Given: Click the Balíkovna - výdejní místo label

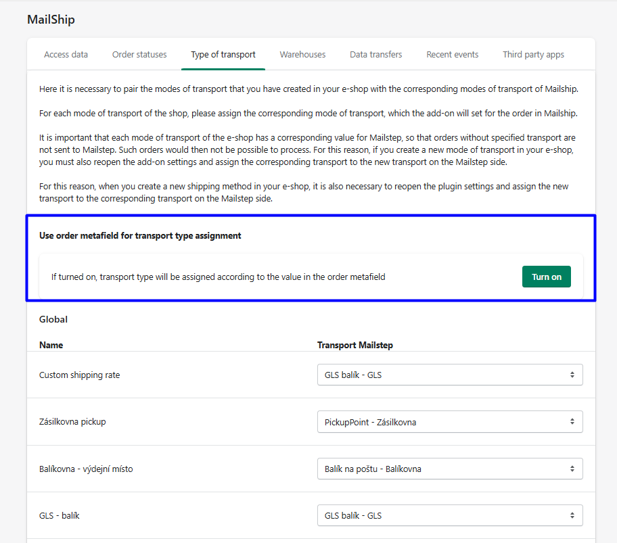Looking at the screenshot, I should (86, 469).
